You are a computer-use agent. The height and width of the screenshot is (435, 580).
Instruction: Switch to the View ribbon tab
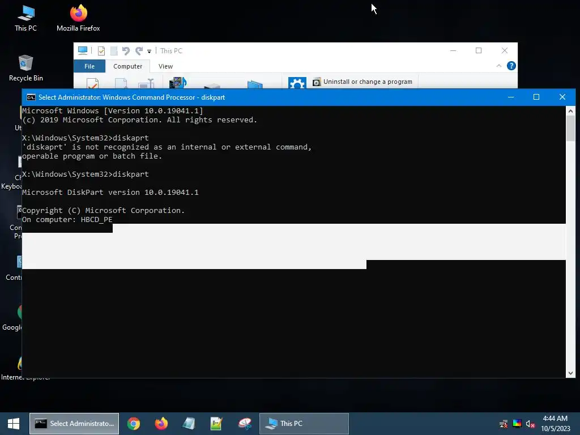pos(165,66)
